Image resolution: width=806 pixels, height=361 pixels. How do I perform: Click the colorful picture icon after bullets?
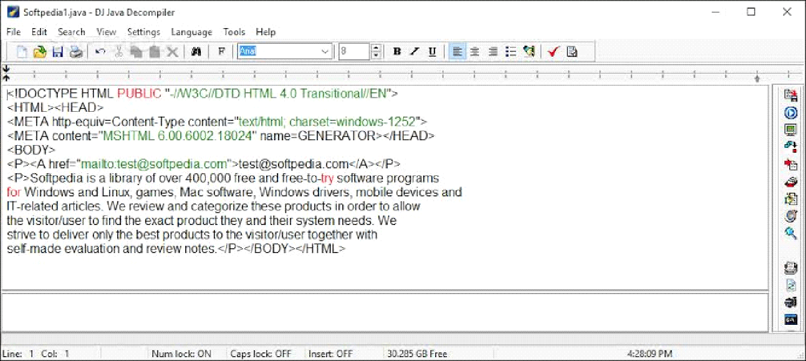(x=529, y=52)
